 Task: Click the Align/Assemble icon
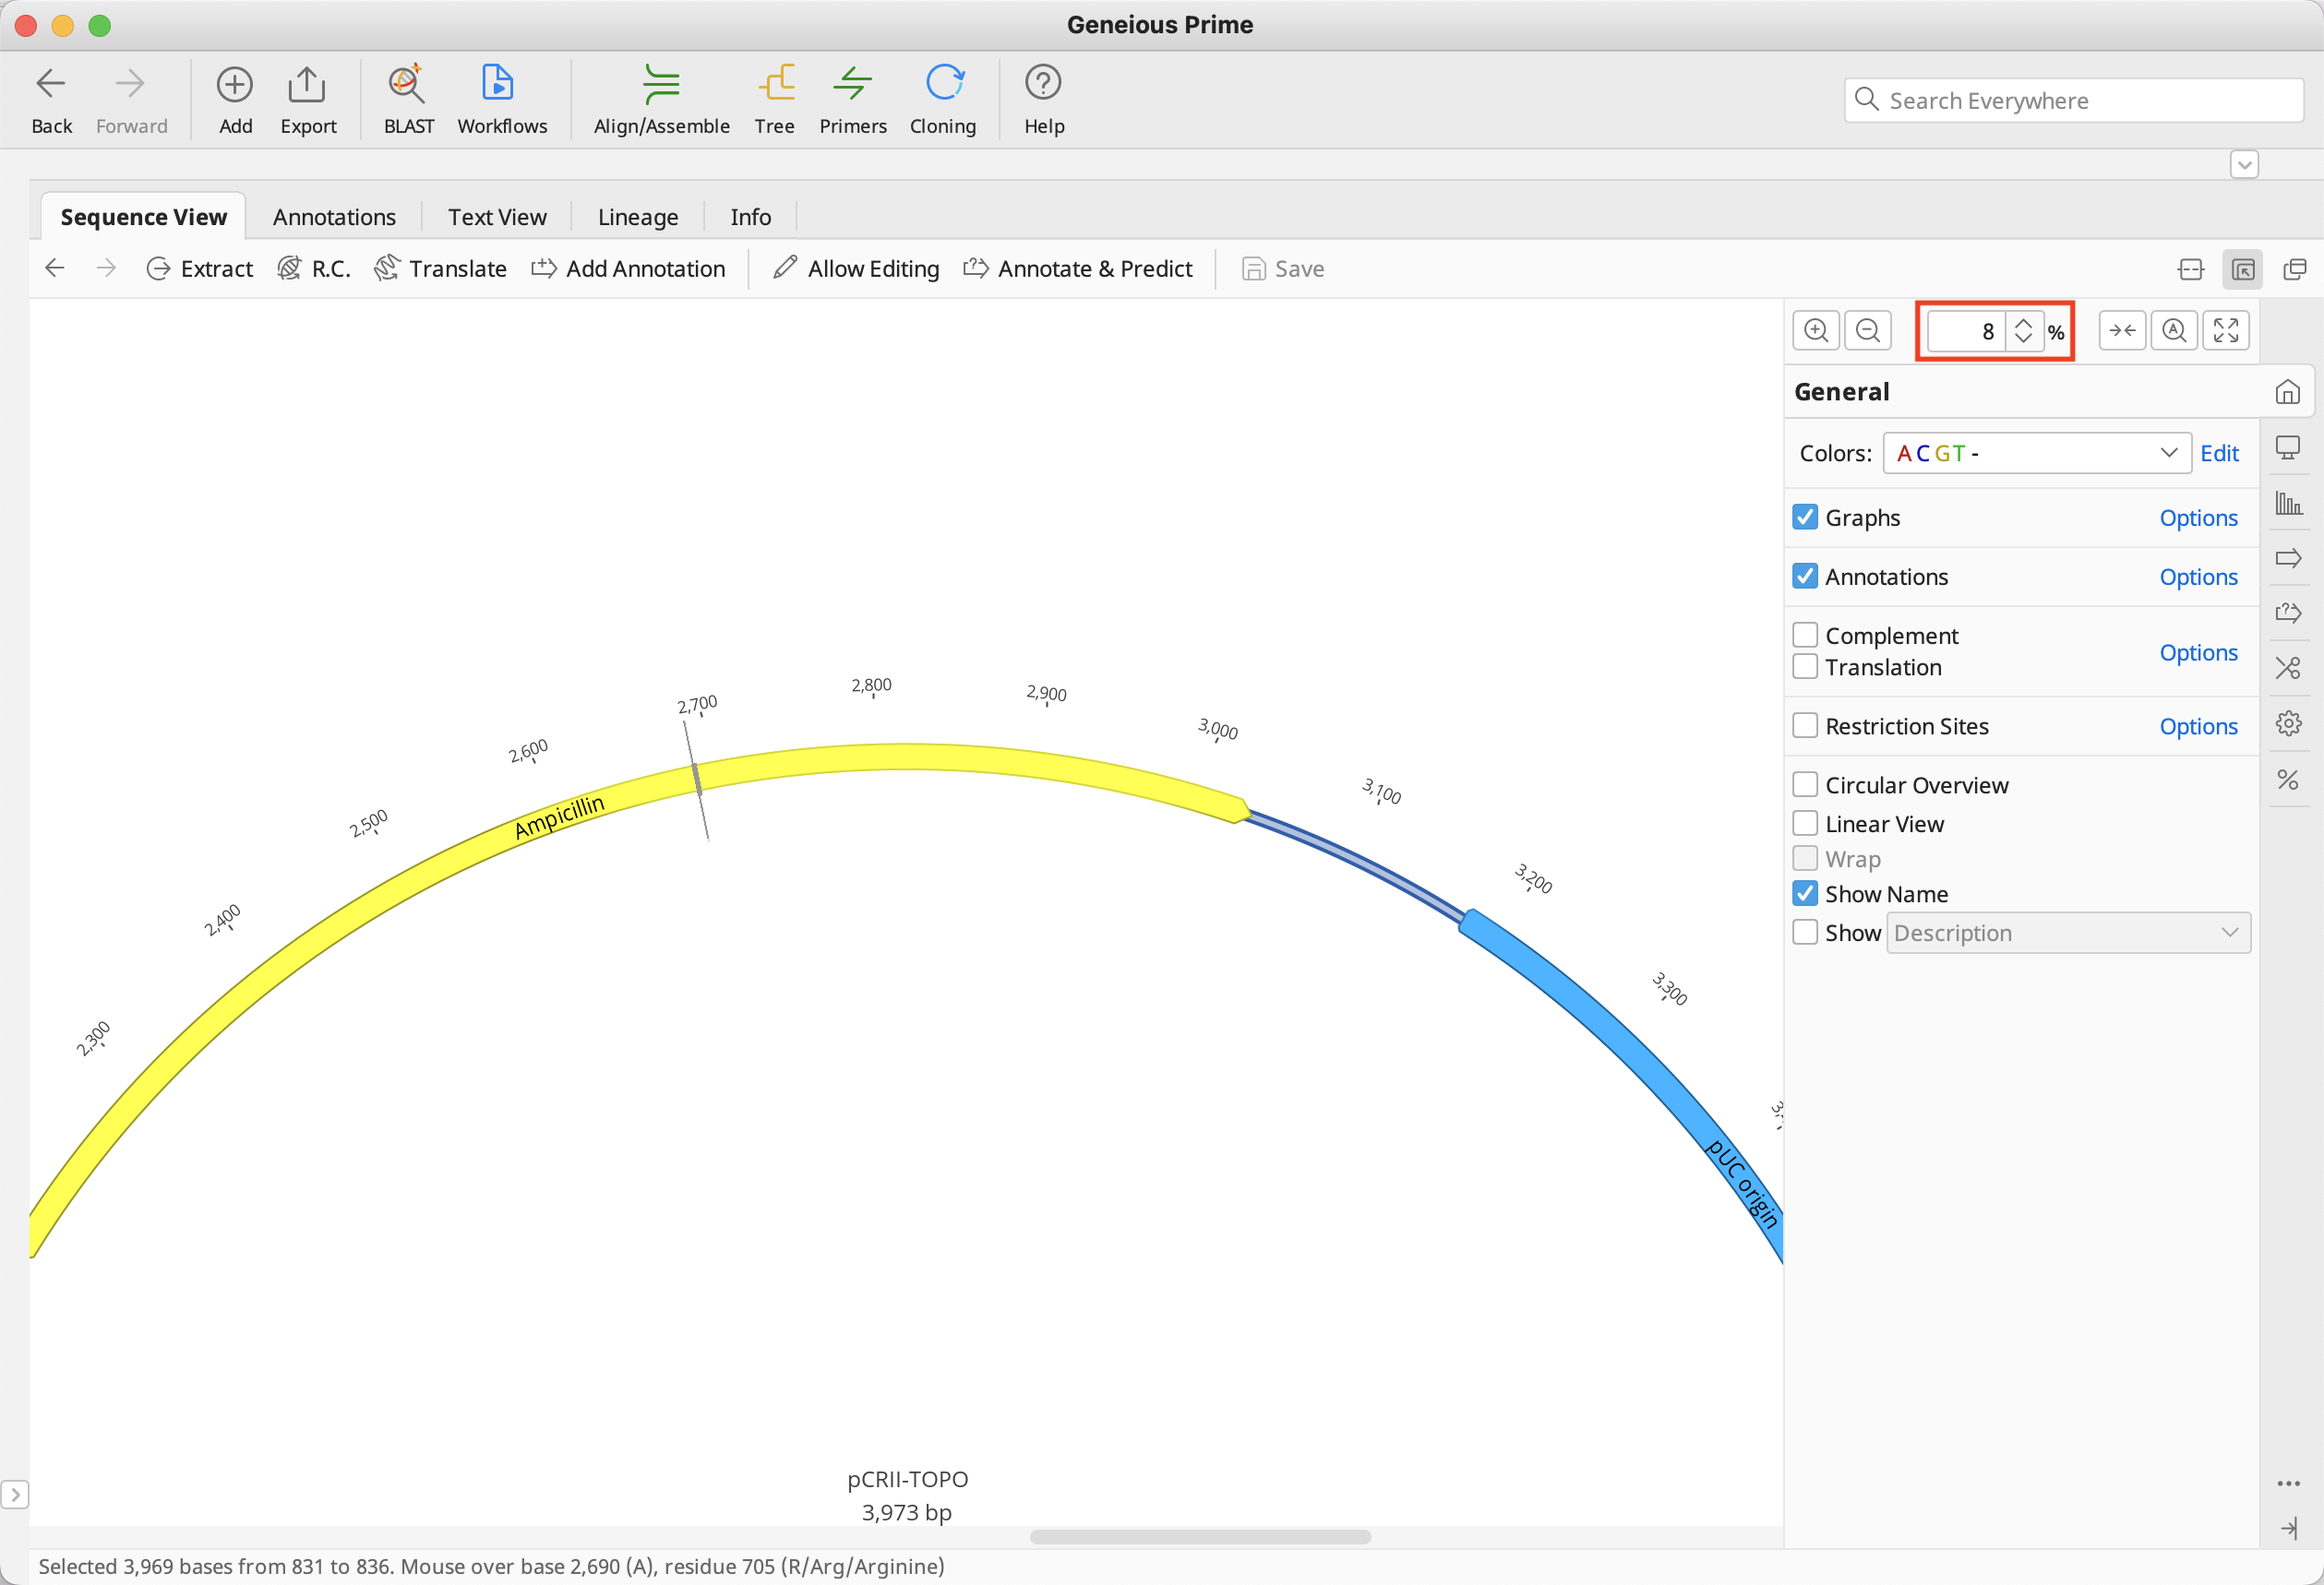point(661,86)
